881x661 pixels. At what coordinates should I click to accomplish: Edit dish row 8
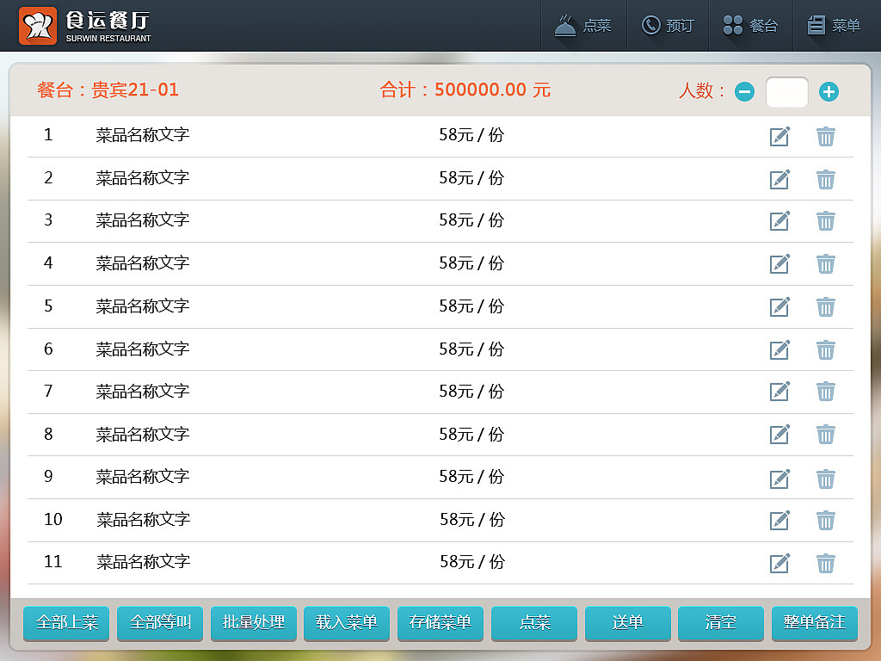pos(779,435)
